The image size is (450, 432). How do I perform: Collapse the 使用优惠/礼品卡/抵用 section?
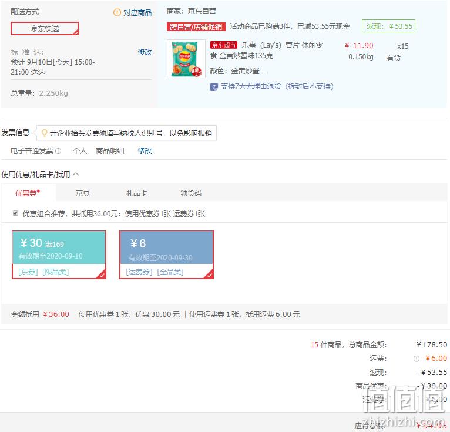pos(76,174)
